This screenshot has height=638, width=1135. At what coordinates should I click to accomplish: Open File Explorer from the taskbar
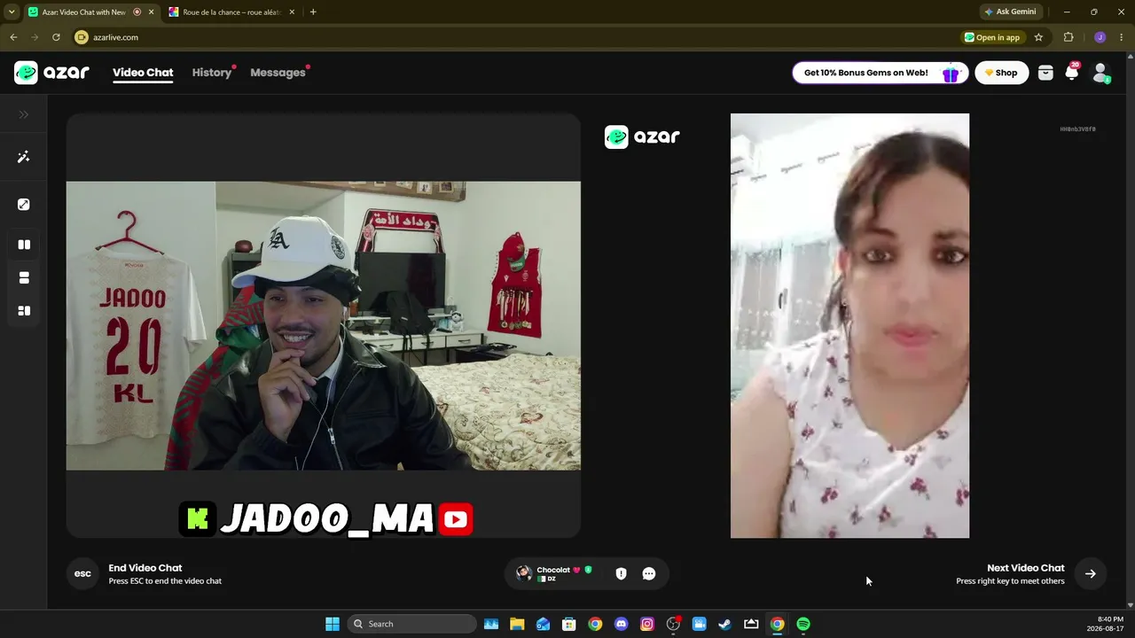pyautogui.click(x=517, y=624)
